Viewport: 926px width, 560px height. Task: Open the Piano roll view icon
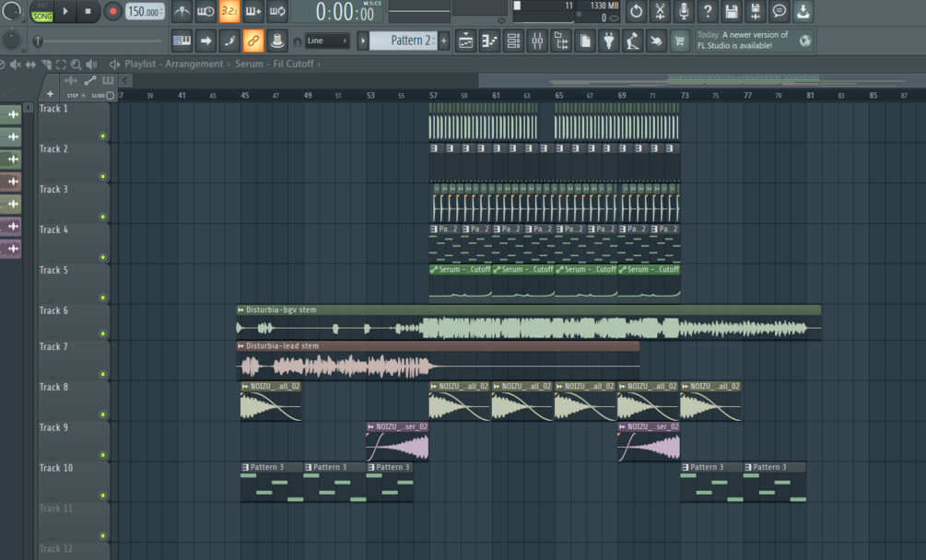(x=489, y=41)
